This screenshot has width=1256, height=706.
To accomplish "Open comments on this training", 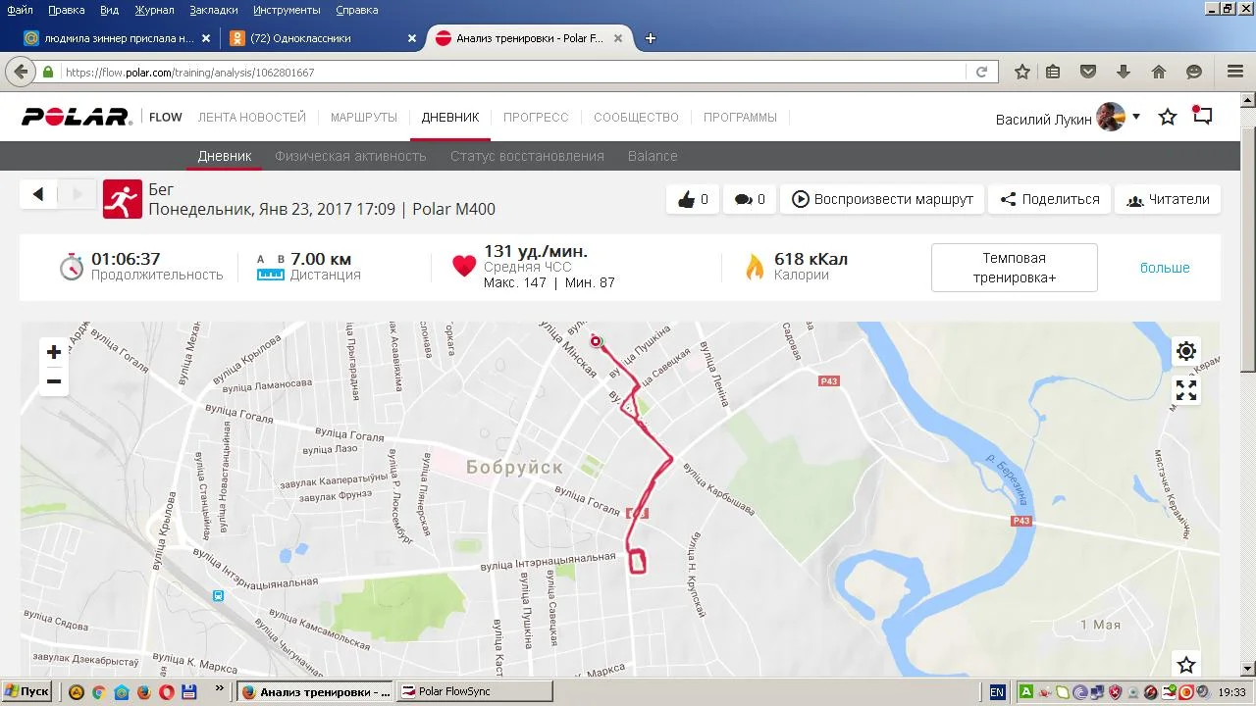I will (x=750, y=199).
